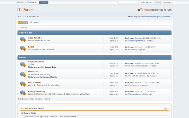Click the Counter Strike board speech-bubble icon

(23, 65)
